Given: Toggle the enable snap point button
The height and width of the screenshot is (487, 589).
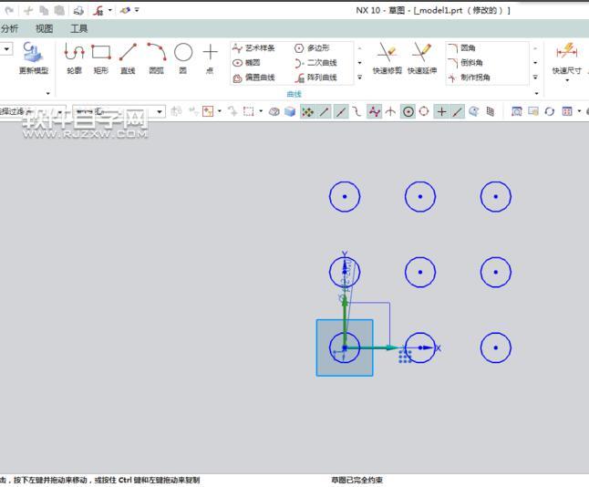Looking at the screenshot, I should 307,111.
